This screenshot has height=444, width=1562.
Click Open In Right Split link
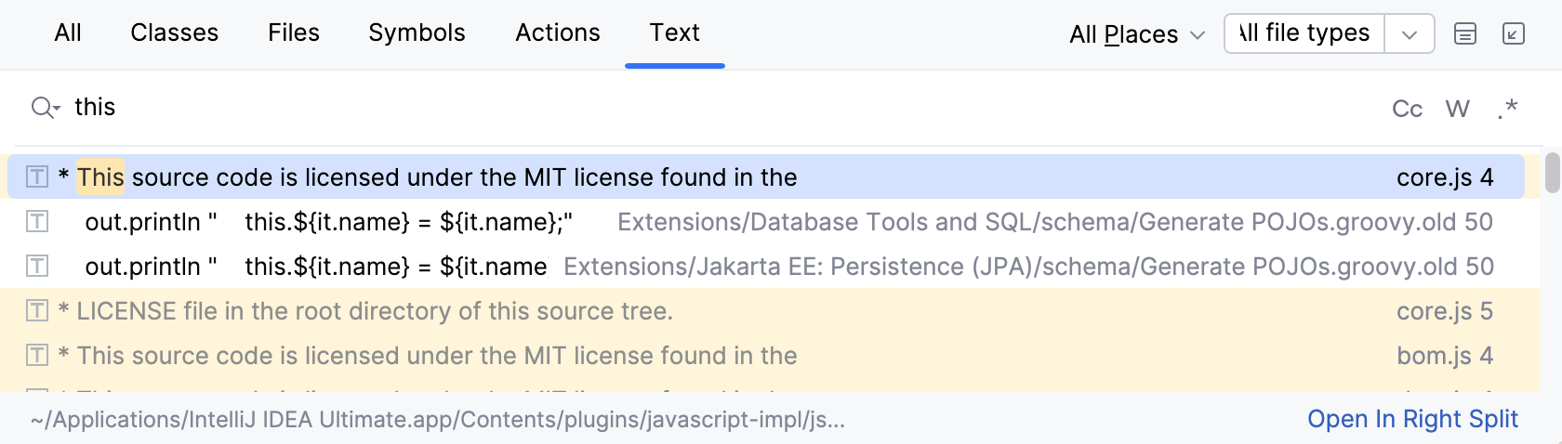pos(1412,419)
